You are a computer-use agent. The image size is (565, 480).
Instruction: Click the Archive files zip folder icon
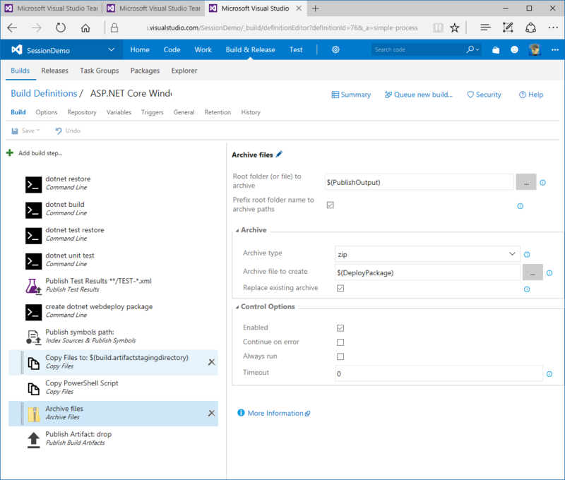click(34, 414)
